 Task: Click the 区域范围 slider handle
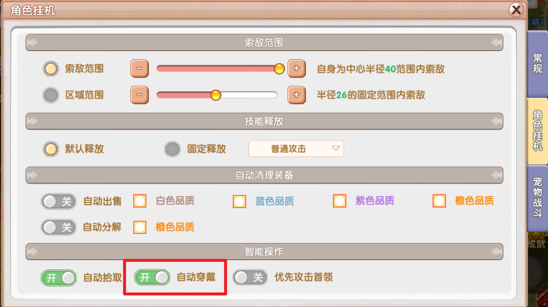point(216,95)
